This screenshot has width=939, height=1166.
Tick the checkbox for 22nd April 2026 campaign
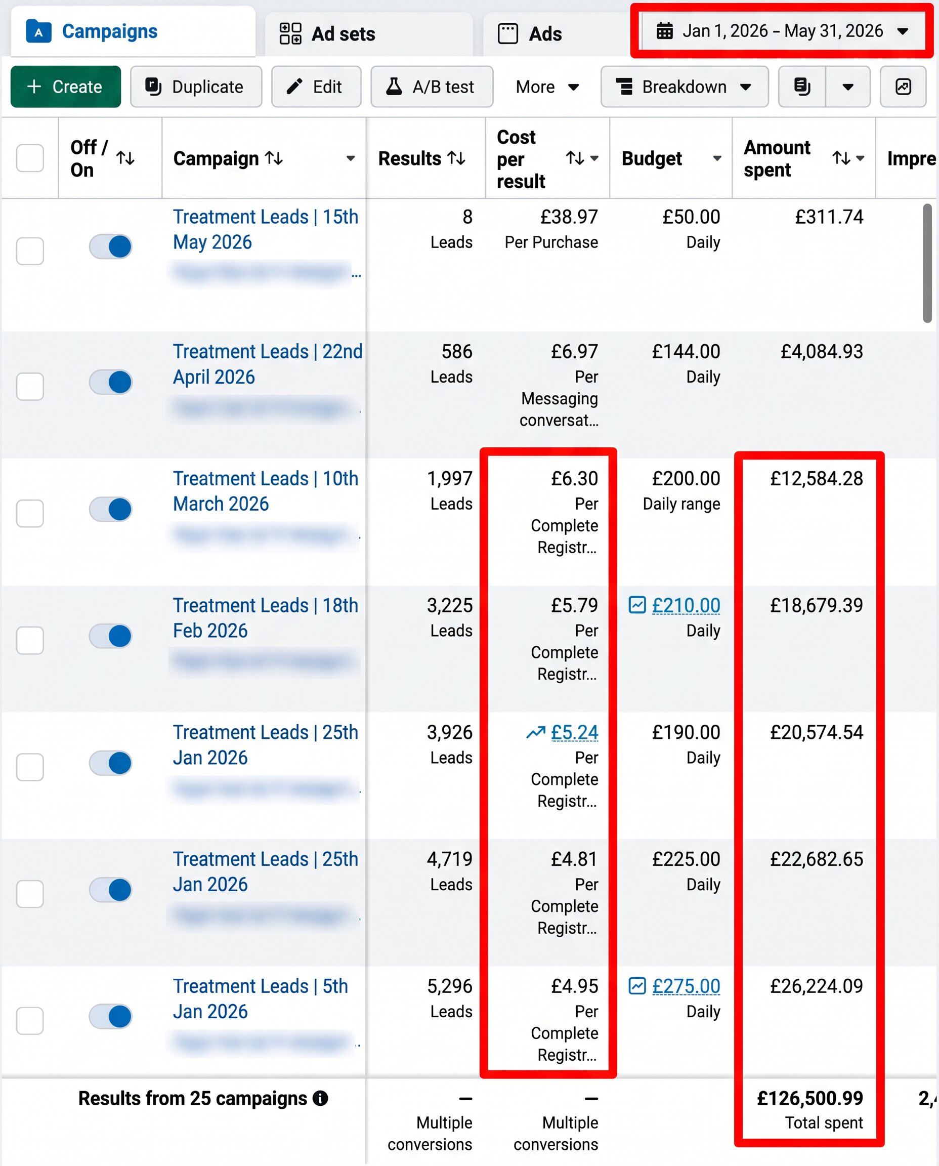tap(30, 386)
